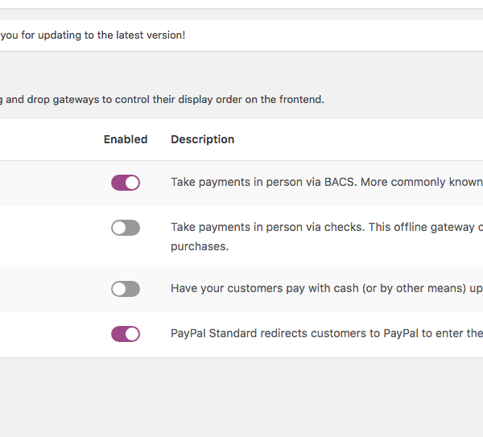This screenshot has width=483, height=437.
Task: Click header row area left of Enabled
Action: [48, 139]
